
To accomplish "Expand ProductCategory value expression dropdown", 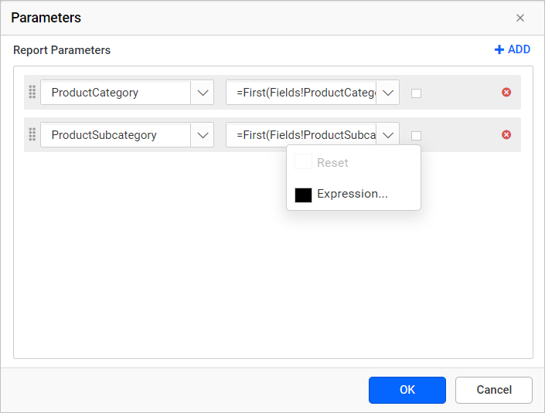I will (x=387, y=93).
